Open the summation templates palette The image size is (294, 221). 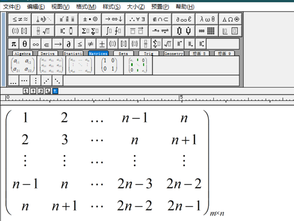pyautogui.click(x=90, y=30)
